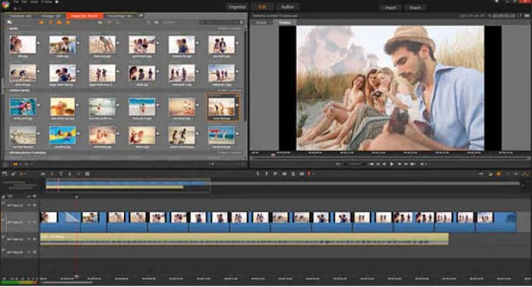This screenshot has height=287, width=532.
Task: Click the first orange filter icon in library toolbar
Action: pyautogui.click(x=41, y=22)
